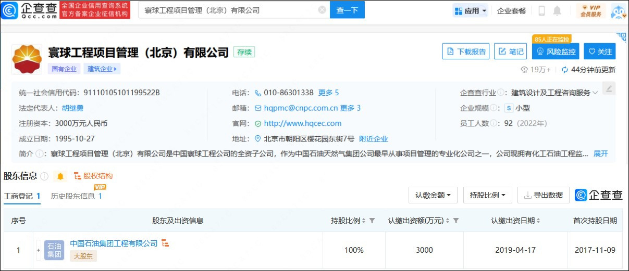Click the refresh icon next to 44分钟前更新
The image size is (629, 271).
click(564, 70)
